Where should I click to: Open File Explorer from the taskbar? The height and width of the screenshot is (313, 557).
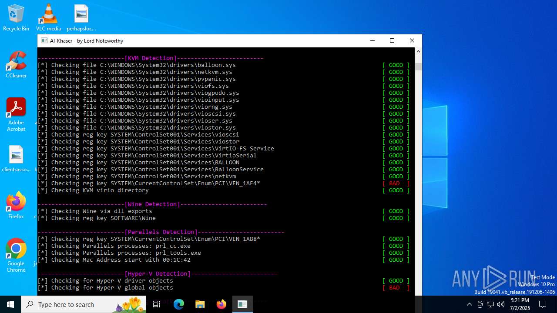(x=200, y=304)
